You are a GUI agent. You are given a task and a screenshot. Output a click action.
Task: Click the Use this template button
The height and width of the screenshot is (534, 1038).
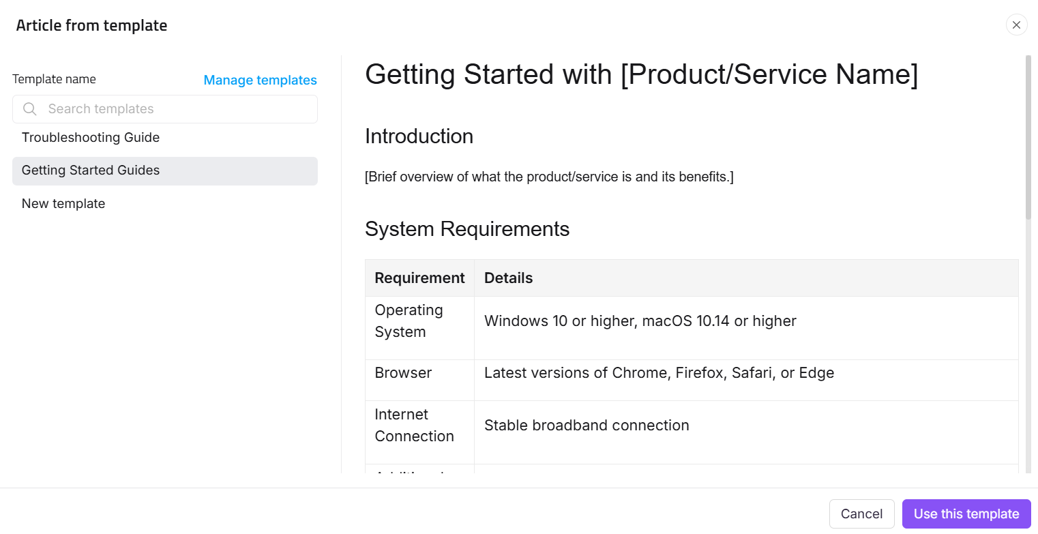coord(966,514)
